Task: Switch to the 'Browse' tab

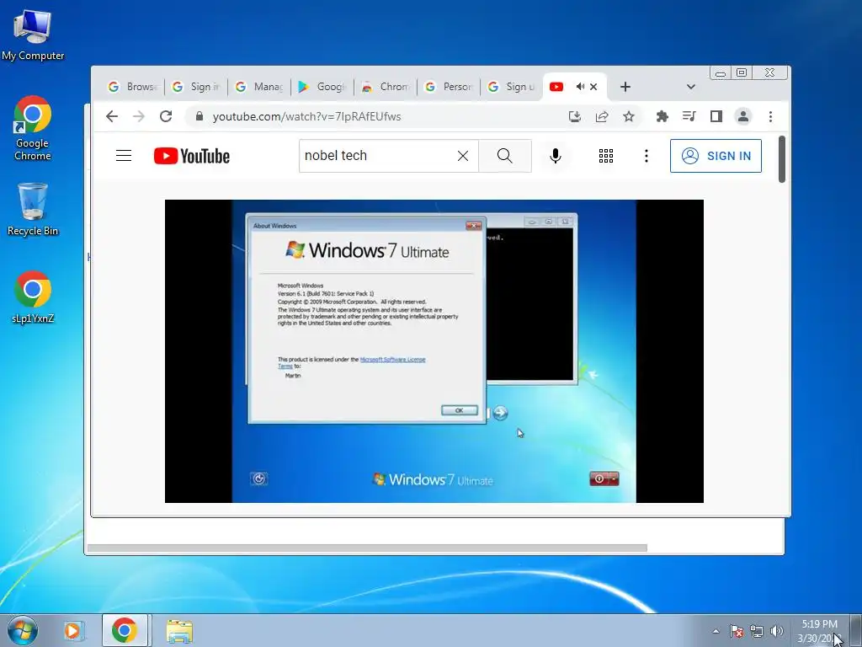Action: 132,87
